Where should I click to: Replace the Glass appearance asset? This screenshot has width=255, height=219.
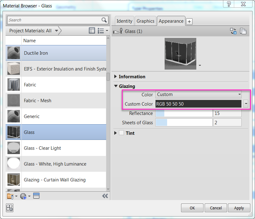point(233,31)
